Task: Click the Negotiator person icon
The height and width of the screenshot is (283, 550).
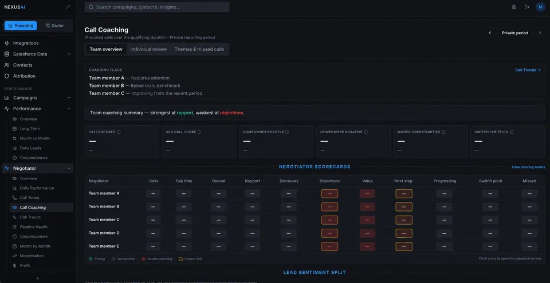Action: click(x=7, y=168)
